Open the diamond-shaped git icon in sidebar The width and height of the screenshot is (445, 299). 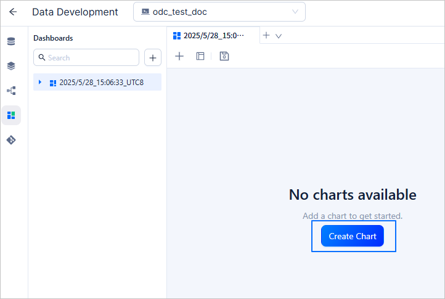11,140
